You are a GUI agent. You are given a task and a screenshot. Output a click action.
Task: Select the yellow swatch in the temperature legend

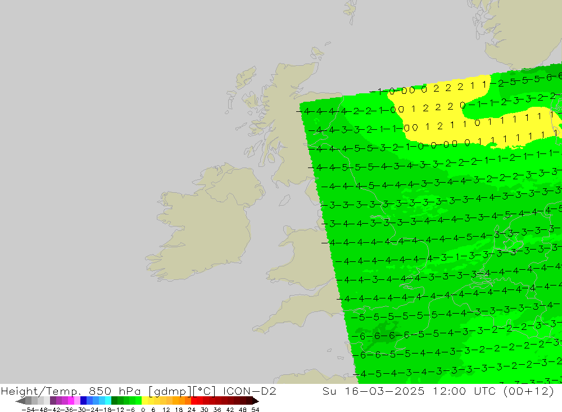tap(145, 401)
